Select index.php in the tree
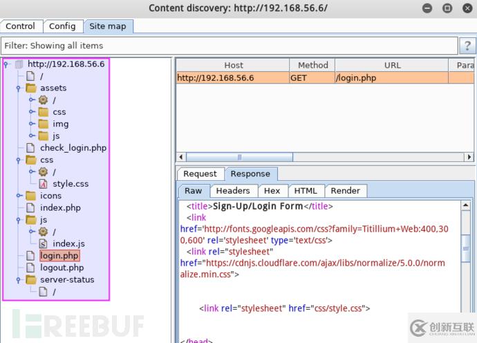This screenshot has width=477, height=343. point(60,208)
